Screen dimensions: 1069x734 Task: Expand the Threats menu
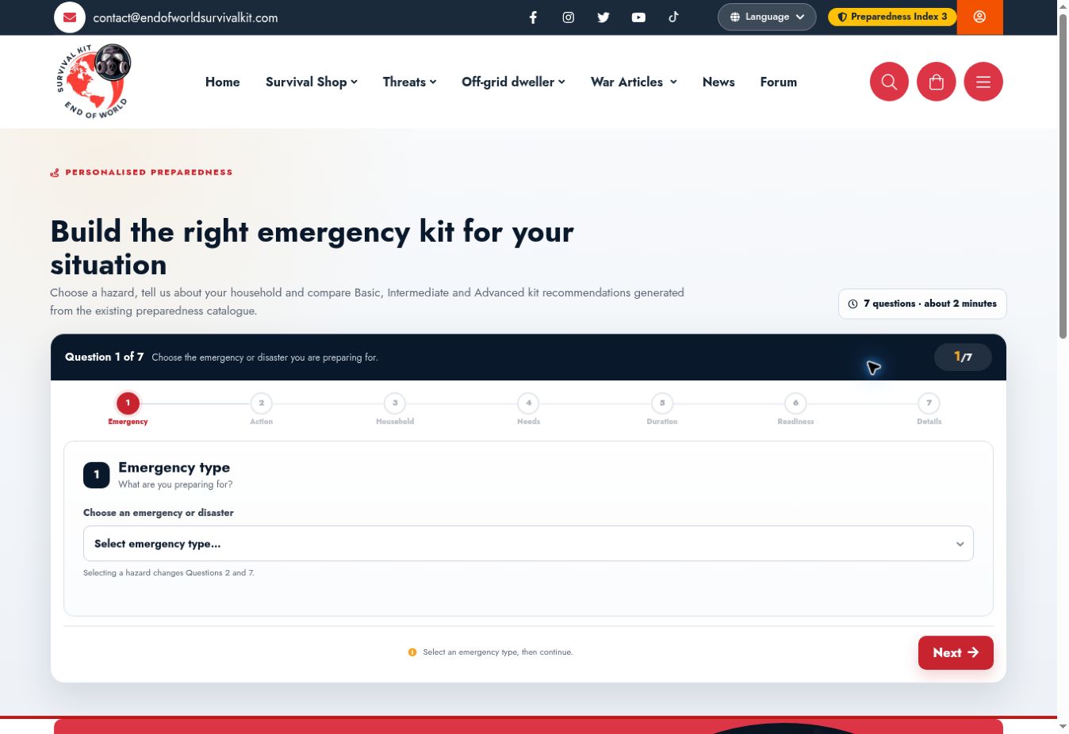click(409, 82)
